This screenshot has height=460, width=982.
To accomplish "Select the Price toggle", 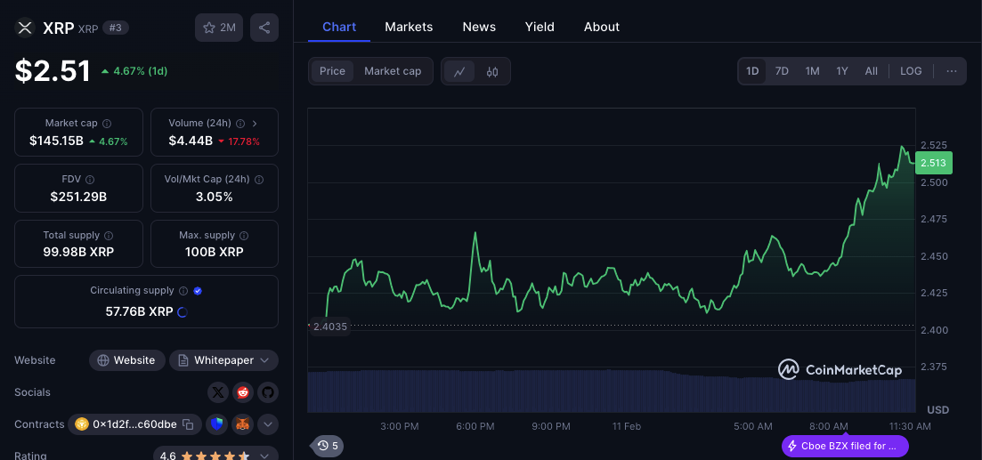I will click(332, 71).
